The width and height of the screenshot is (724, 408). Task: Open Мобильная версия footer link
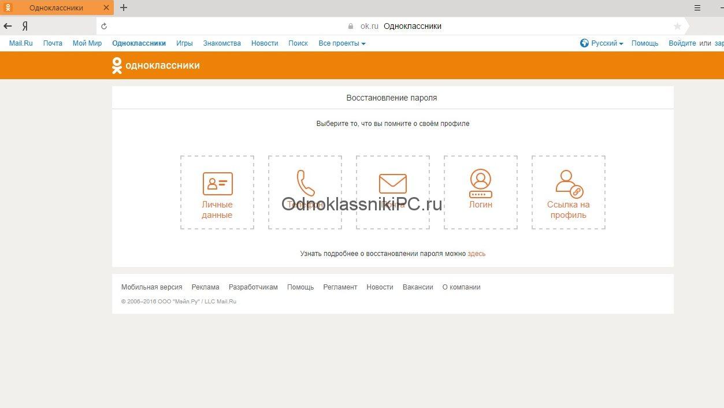152,287
